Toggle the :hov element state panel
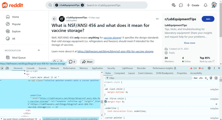The width and height of the screenshot is (222, 120). (195, 78)
